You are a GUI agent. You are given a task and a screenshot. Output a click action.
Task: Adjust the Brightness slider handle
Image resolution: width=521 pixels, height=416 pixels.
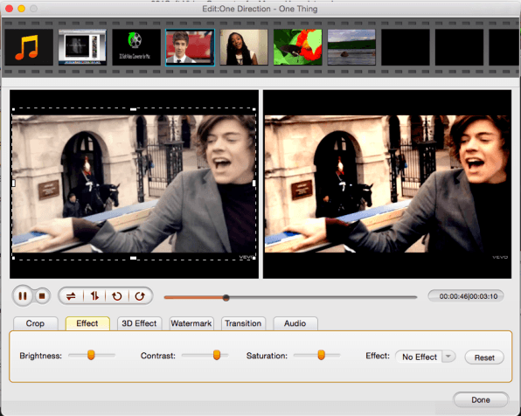91,355
